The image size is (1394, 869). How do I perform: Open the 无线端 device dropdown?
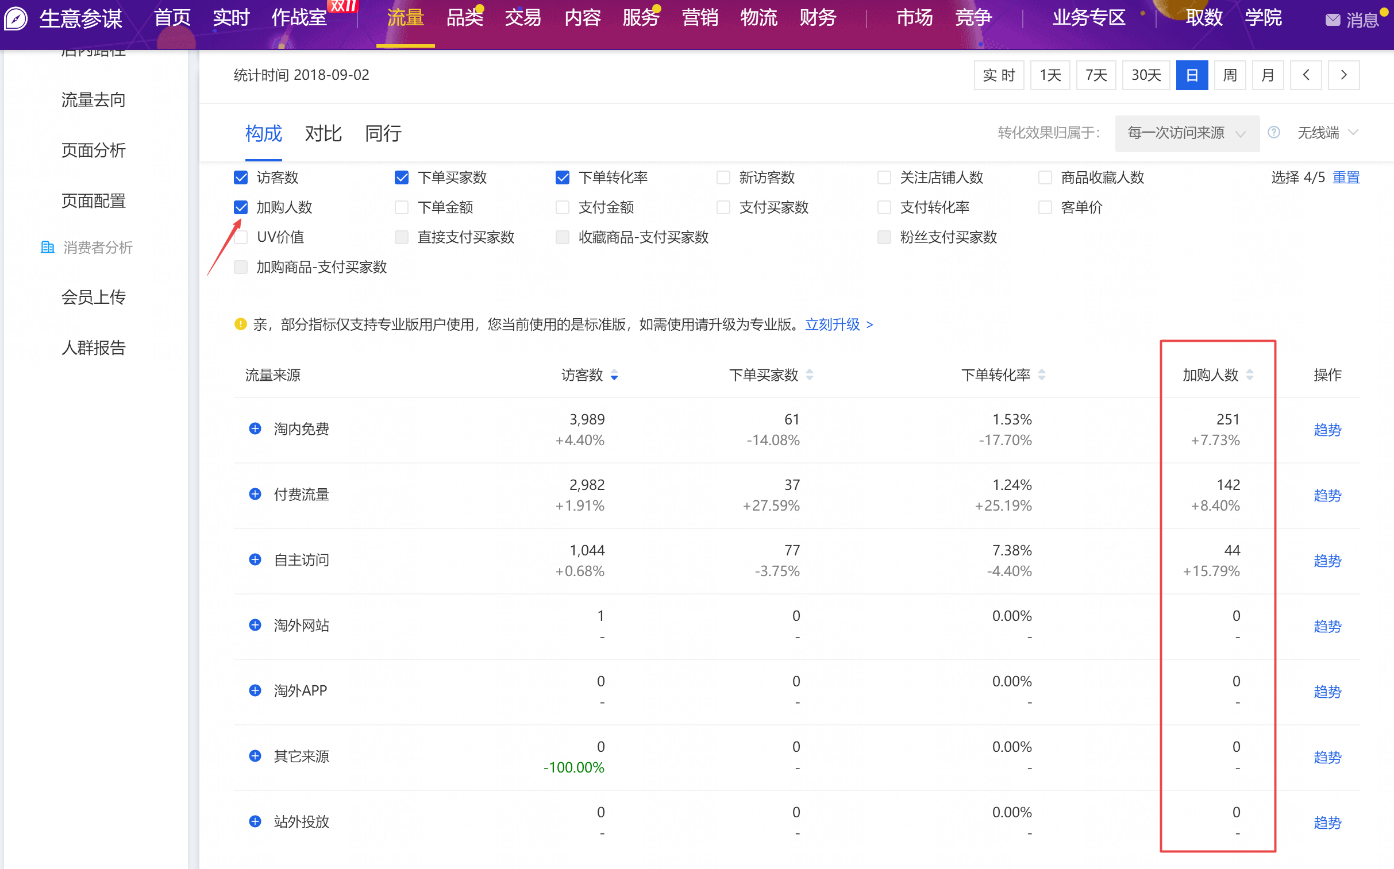tap(1327, 133)
